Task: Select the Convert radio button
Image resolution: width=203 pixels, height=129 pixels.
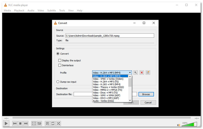Action: (x=58, y=54)
